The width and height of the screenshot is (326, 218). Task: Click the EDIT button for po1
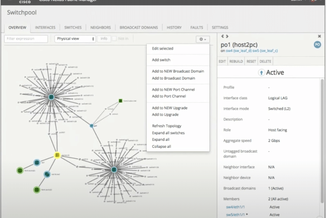[x=222, y=61]
